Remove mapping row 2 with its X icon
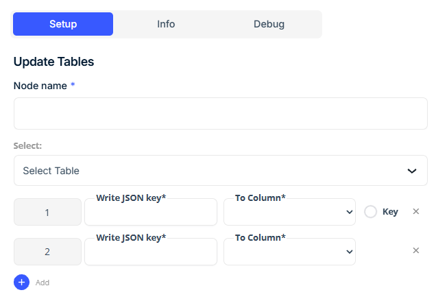The image size is (436, 299). click(415, 250)
